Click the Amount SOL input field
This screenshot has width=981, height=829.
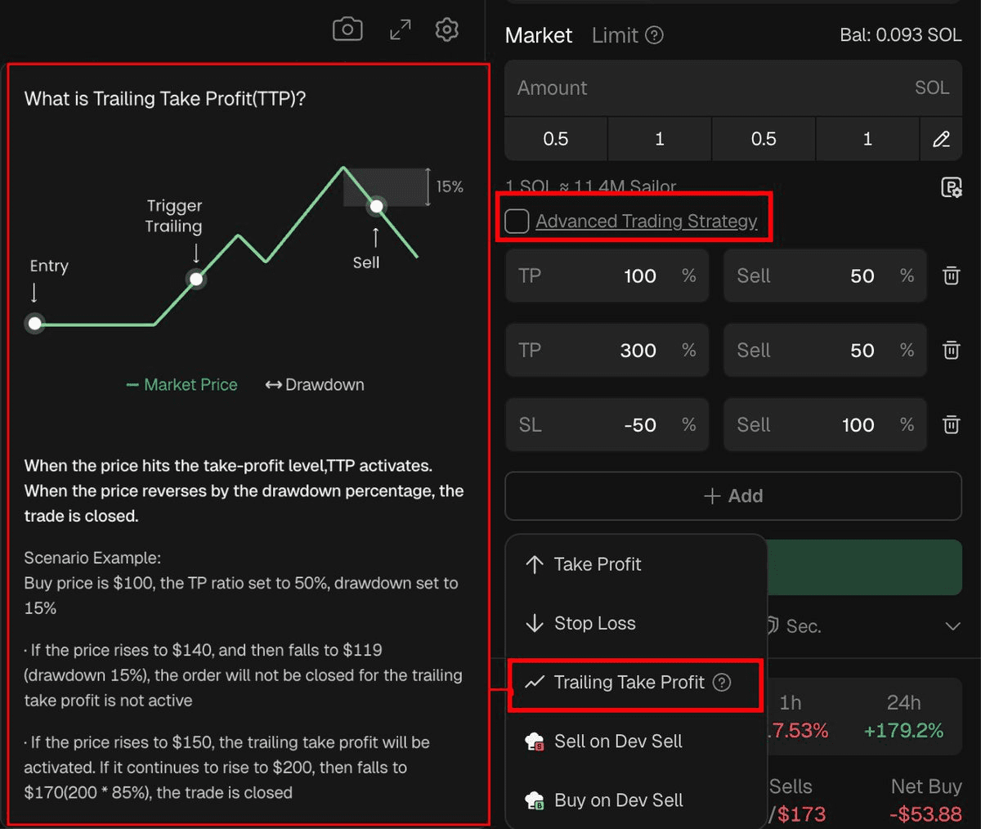click(x=733, y=87)
